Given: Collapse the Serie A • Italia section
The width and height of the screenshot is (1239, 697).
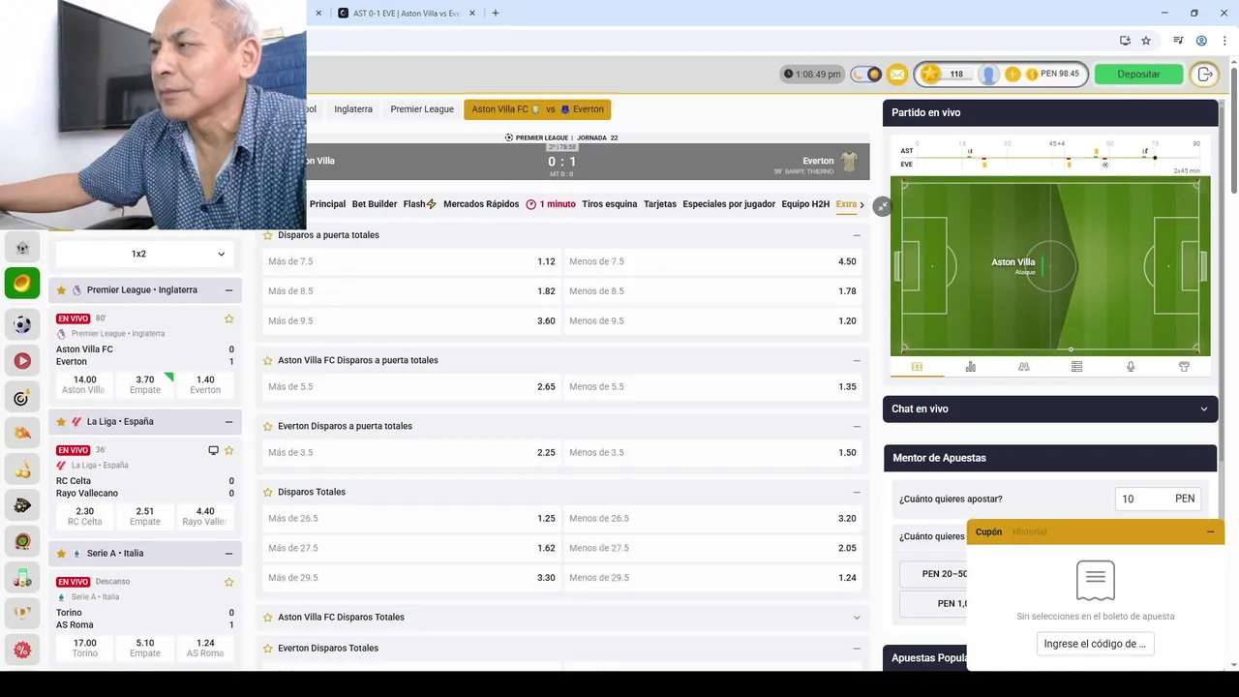Looking at the screenshot, I should coord(228,554).
